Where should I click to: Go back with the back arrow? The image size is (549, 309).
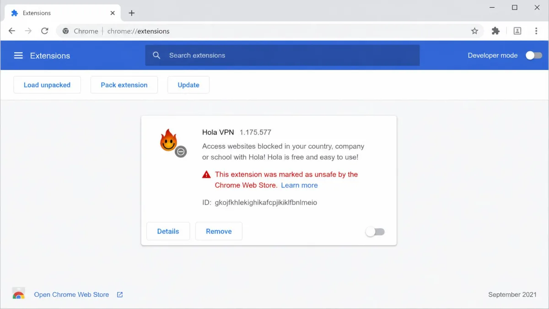click(x=12, y=31)
